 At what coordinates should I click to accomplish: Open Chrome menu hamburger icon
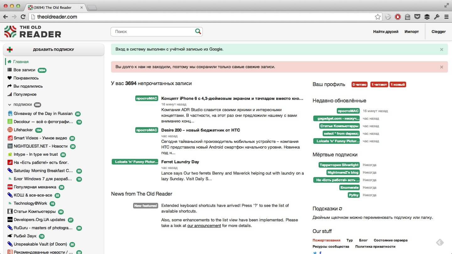point(446,17)
